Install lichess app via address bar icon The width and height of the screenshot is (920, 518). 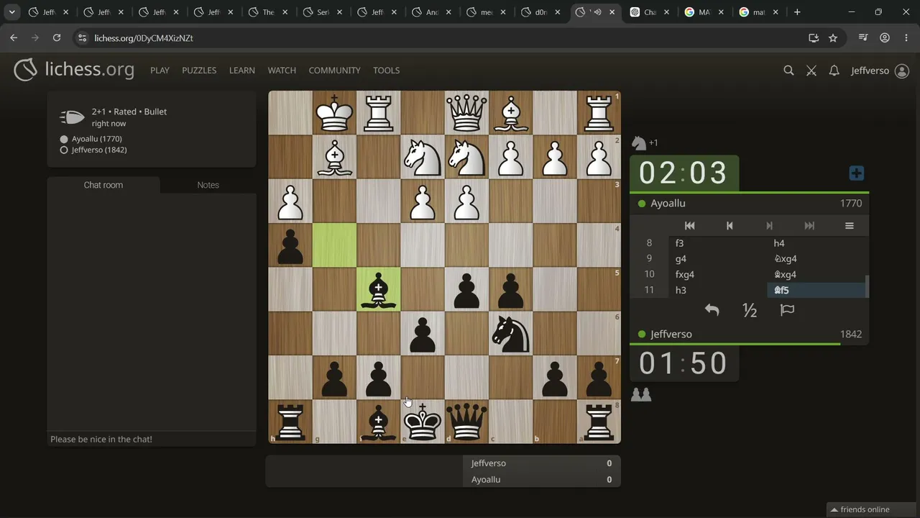tap(814, 38)
